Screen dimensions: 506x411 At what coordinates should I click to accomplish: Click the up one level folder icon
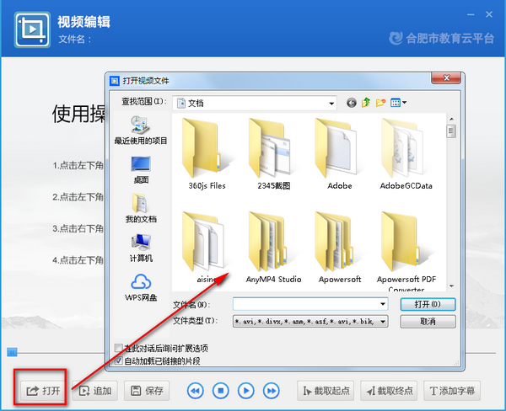tap(366, 103)
